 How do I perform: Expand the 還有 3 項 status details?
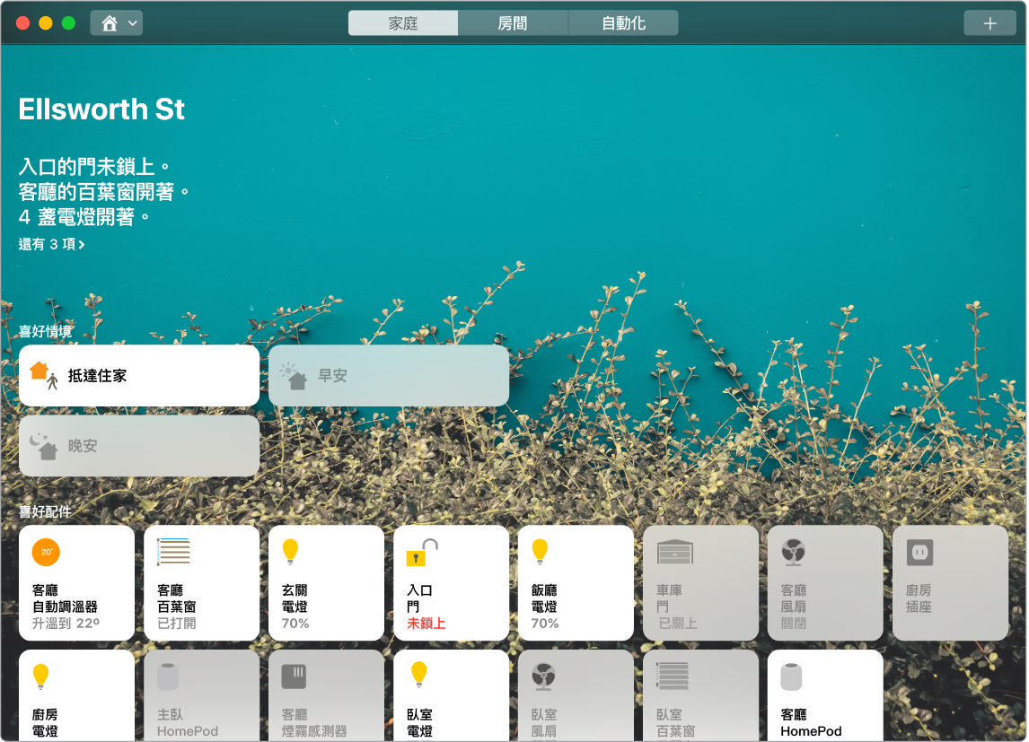49,244
